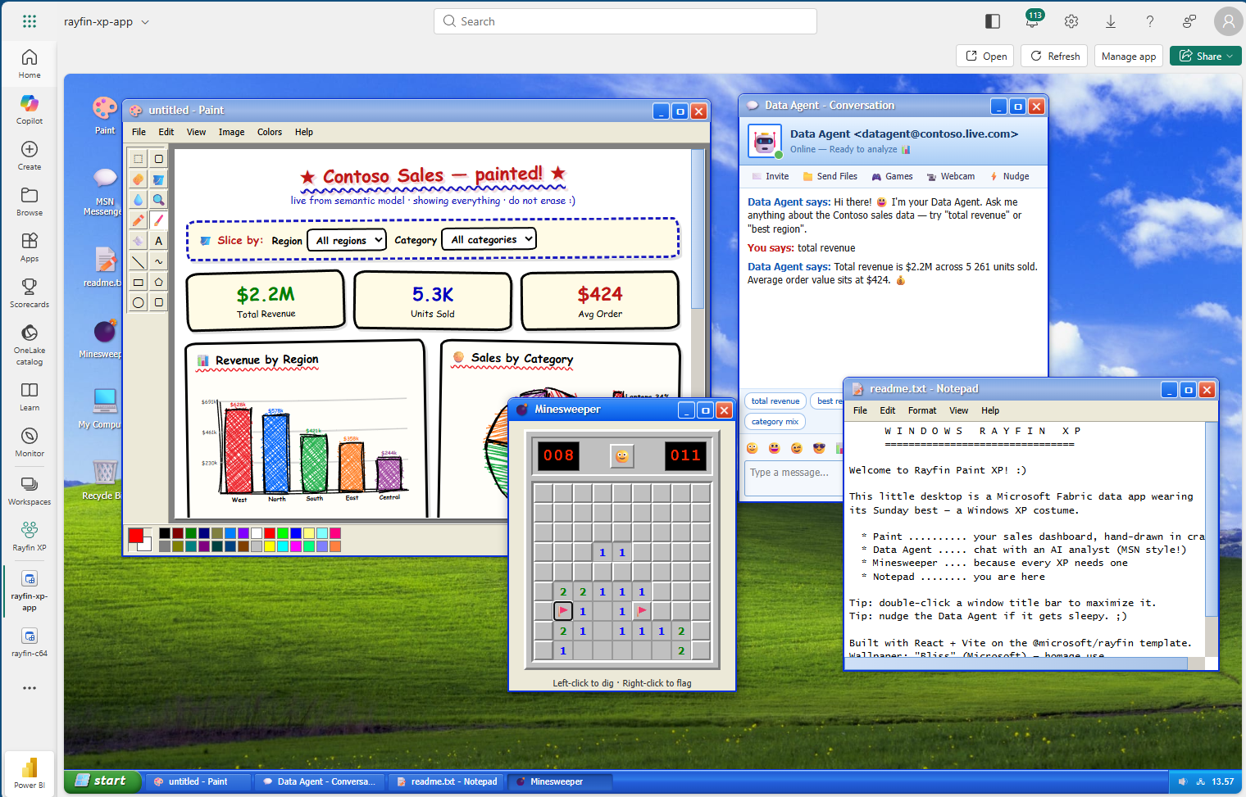The height and width of the screenshot is (797, 1246).
Task: Open the Format menu in Notepad
Action: (921, 410)
